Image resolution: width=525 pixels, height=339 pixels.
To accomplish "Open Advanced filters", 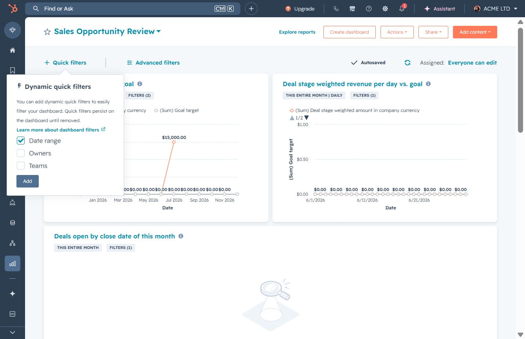I will point(153,63).
